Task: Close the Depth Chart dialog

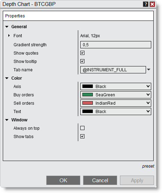Action: pos(152,4)
